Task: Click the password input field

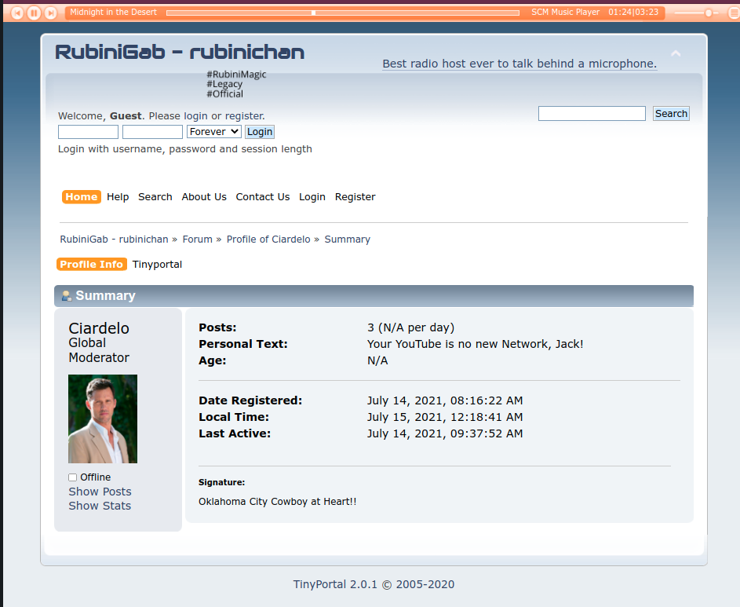Action: point(152,132)
